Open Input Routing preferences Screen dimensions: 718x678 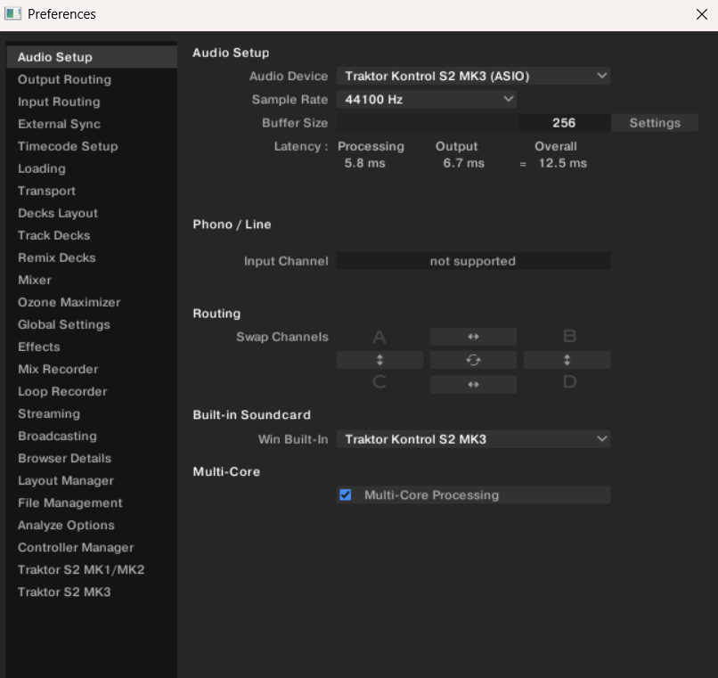pyautogui.click(x=92, y=102)
